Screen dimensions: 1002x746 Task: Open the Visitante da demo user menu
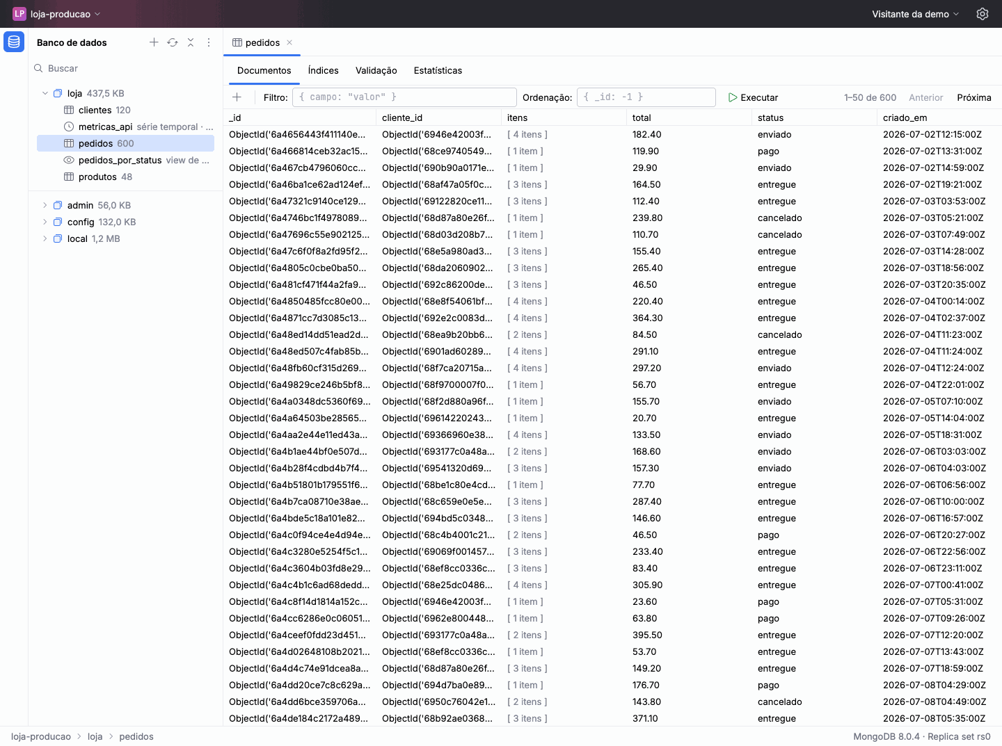tap(916, 14)
